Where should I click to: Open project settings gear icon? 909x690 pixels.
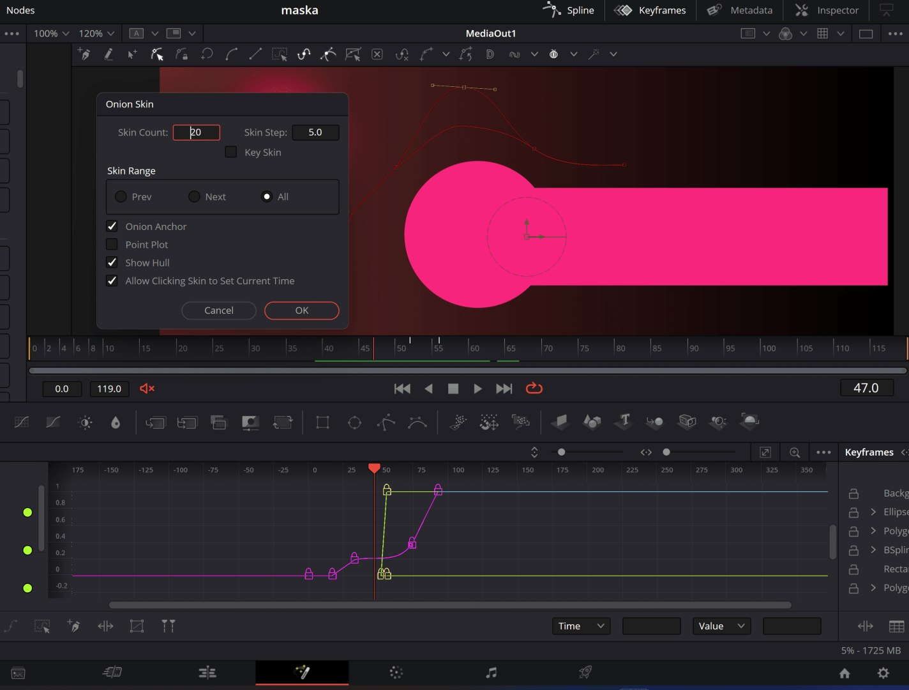tap(883, 673)
